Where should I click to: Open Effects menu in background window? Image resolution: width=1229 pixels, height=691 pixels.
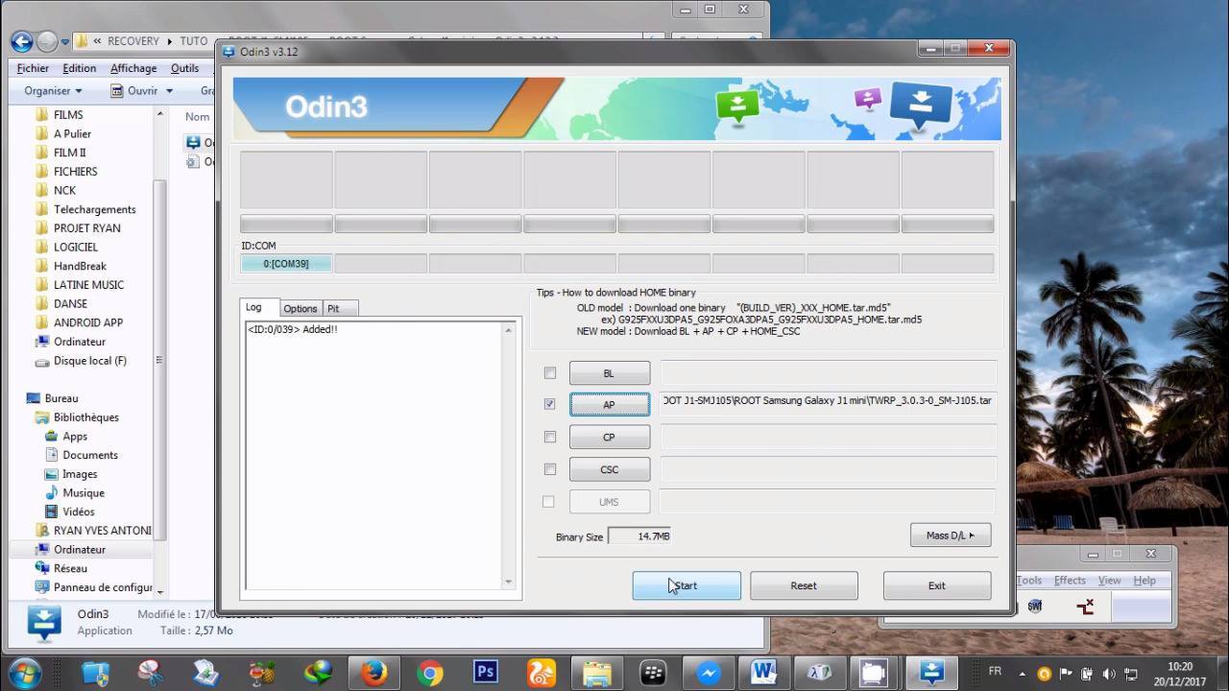1070,581
